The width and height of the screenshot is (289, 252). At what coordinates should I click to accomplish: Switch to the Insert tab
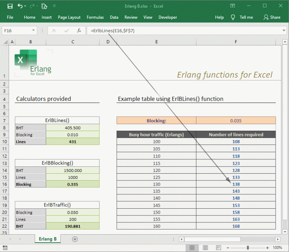pos(47,17)
